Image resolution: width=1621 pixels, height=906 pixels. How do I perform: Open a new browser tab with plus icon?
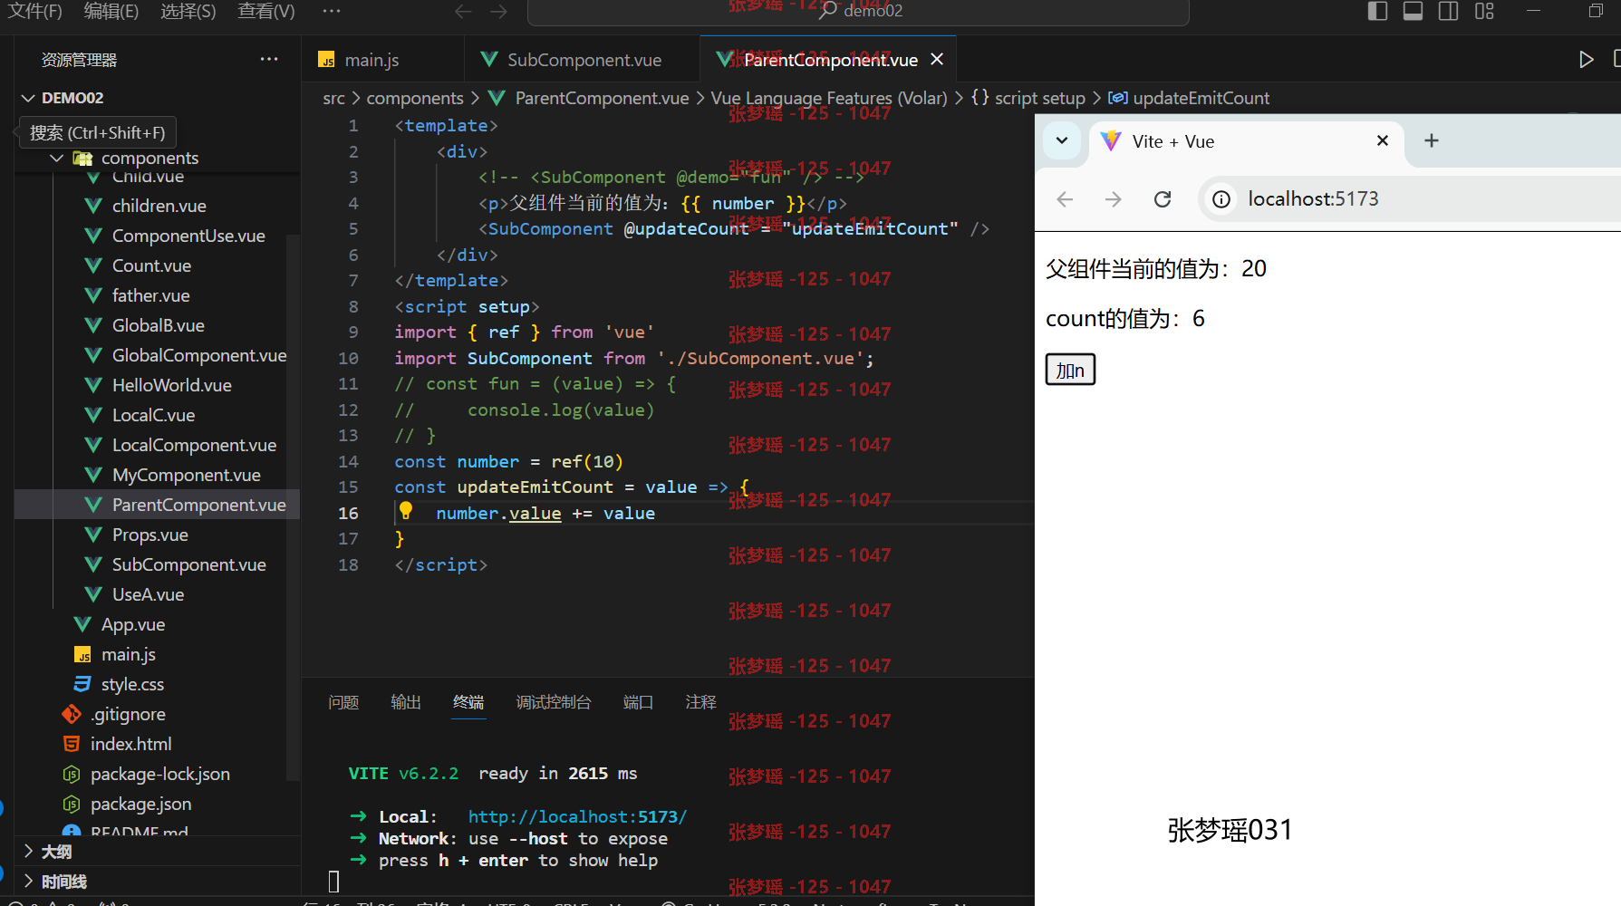click(1432, 140)
